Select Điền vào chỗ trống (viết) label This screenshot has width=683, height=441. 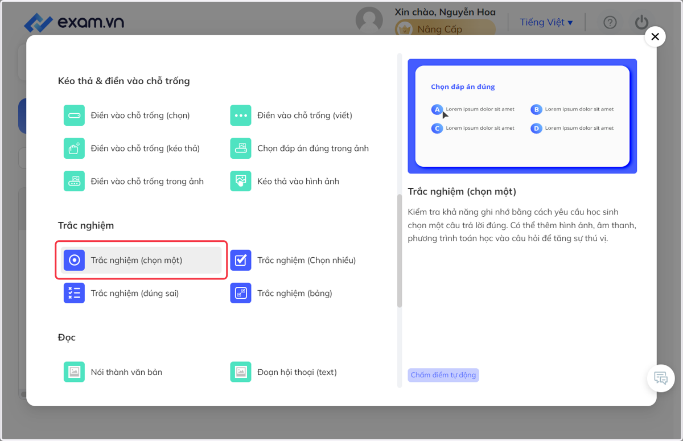click(x=305, y=116)
